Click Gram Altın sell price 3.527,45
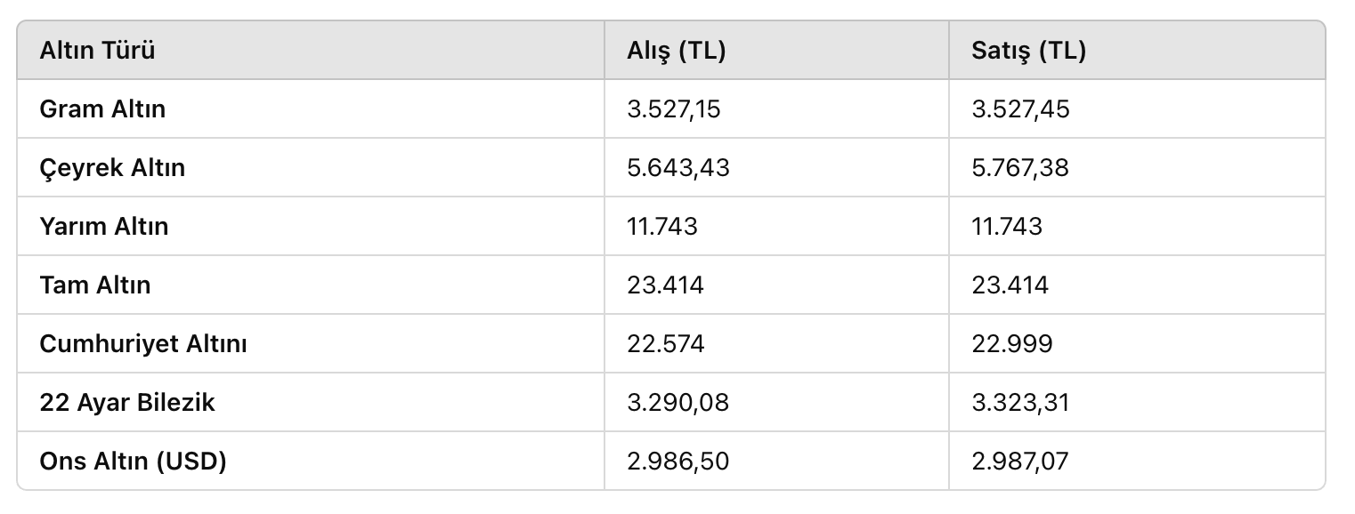This screenshot has height=514, width=1355. tap(1020, 109)
